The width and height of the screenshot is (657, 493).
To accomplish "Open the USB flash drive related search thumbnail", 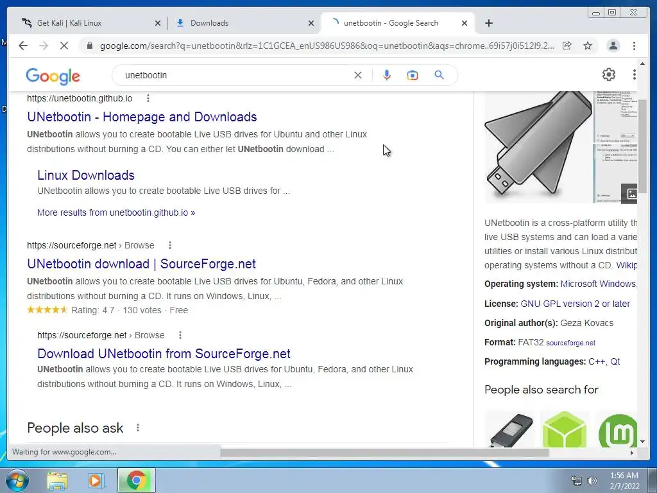I will pyautogui.click(x=510, y=429).
